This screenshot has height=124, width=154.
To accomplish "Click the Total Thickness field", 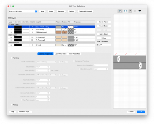I will [x=104, y=45].
